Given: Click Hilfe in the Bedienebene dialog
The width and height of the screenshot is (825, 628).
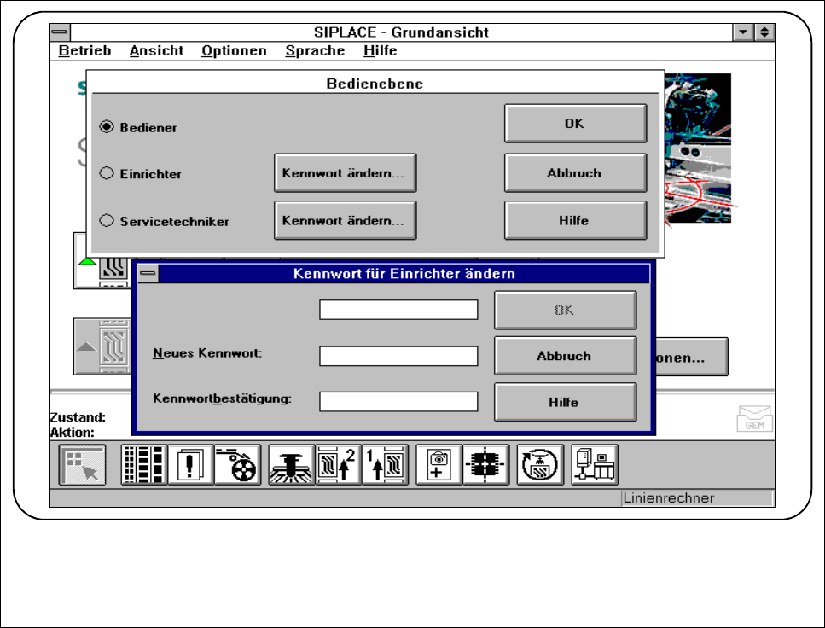Looking at the screenshot, I should click(575, 220).
